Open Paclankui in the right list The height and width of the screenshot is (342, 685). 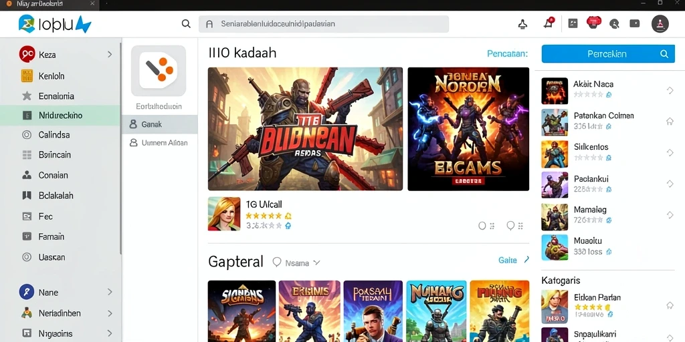coord(608,185)
